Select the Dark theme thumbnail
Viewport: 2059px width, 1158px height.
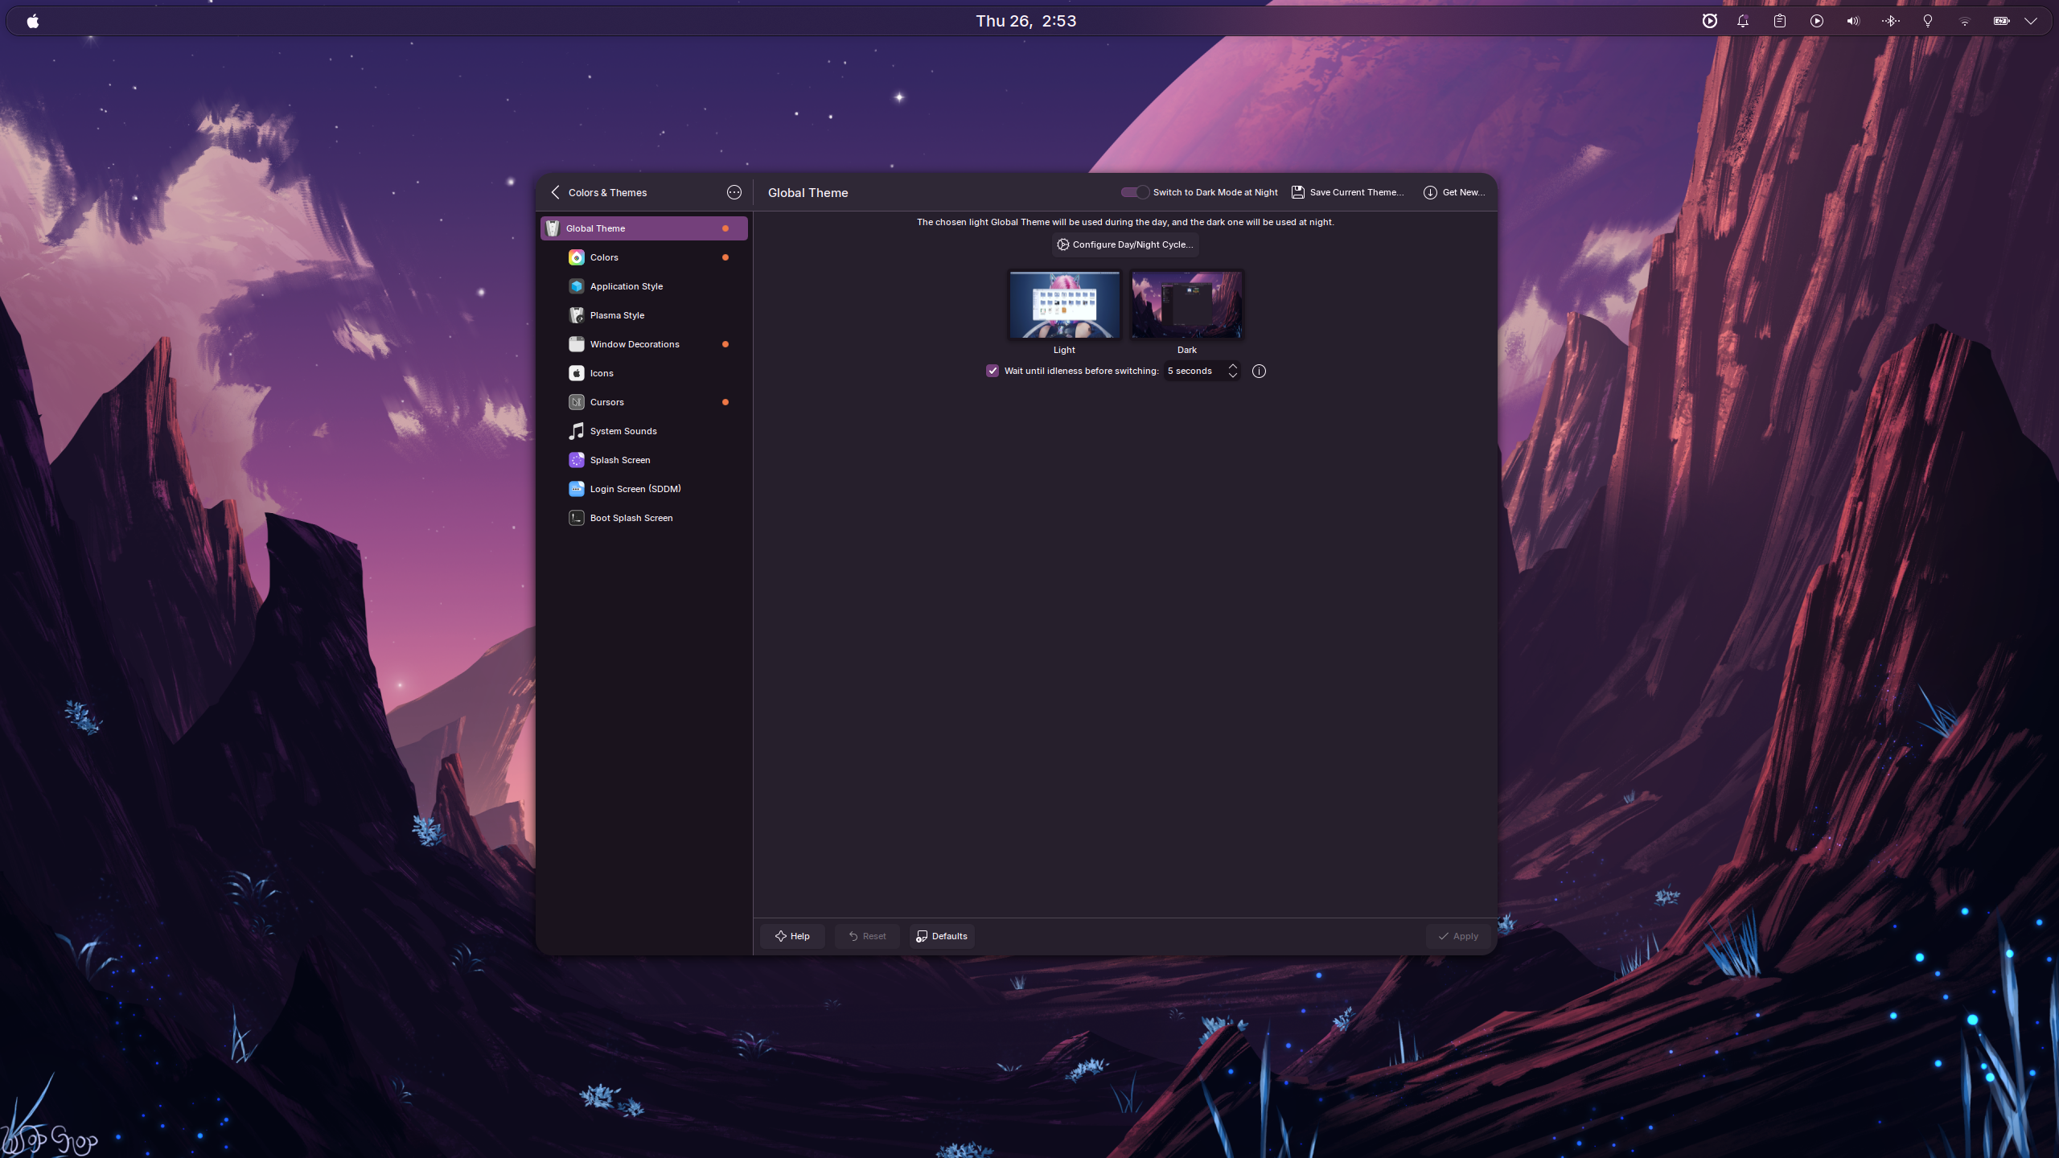(1186, 304)
